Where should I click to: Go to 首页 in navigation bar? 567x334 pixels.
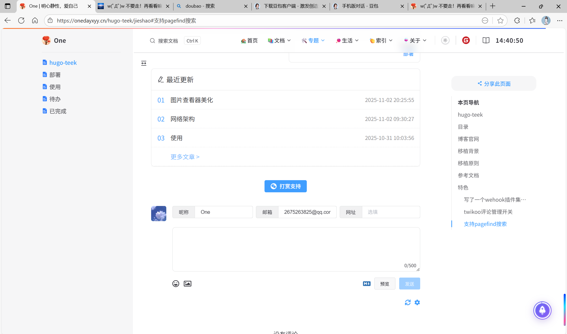[249, 40]
